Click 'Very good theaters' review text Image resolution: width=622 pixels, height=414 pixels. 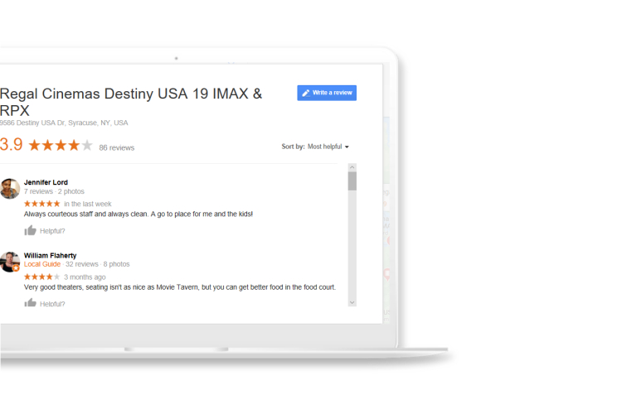pos(180,287)
